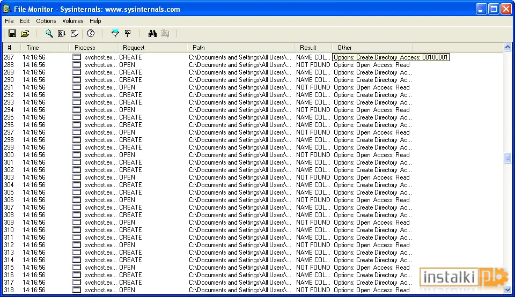Click the Path column header
Viewport: 515px width, 297px height.
pyautogui.click(x=241, y=48)
